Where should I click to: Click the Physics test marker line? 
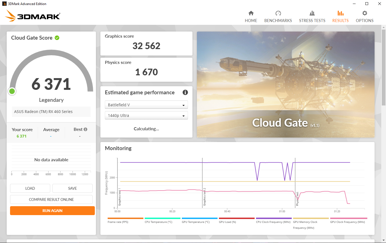coord(295,183)
